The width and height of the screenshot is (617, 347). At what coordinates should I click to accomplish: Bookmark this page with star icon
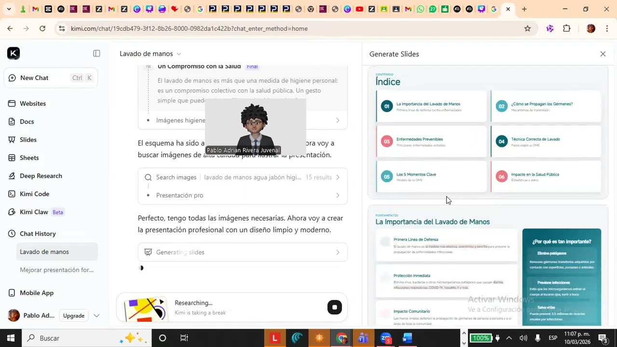click(x=527, y=28)
